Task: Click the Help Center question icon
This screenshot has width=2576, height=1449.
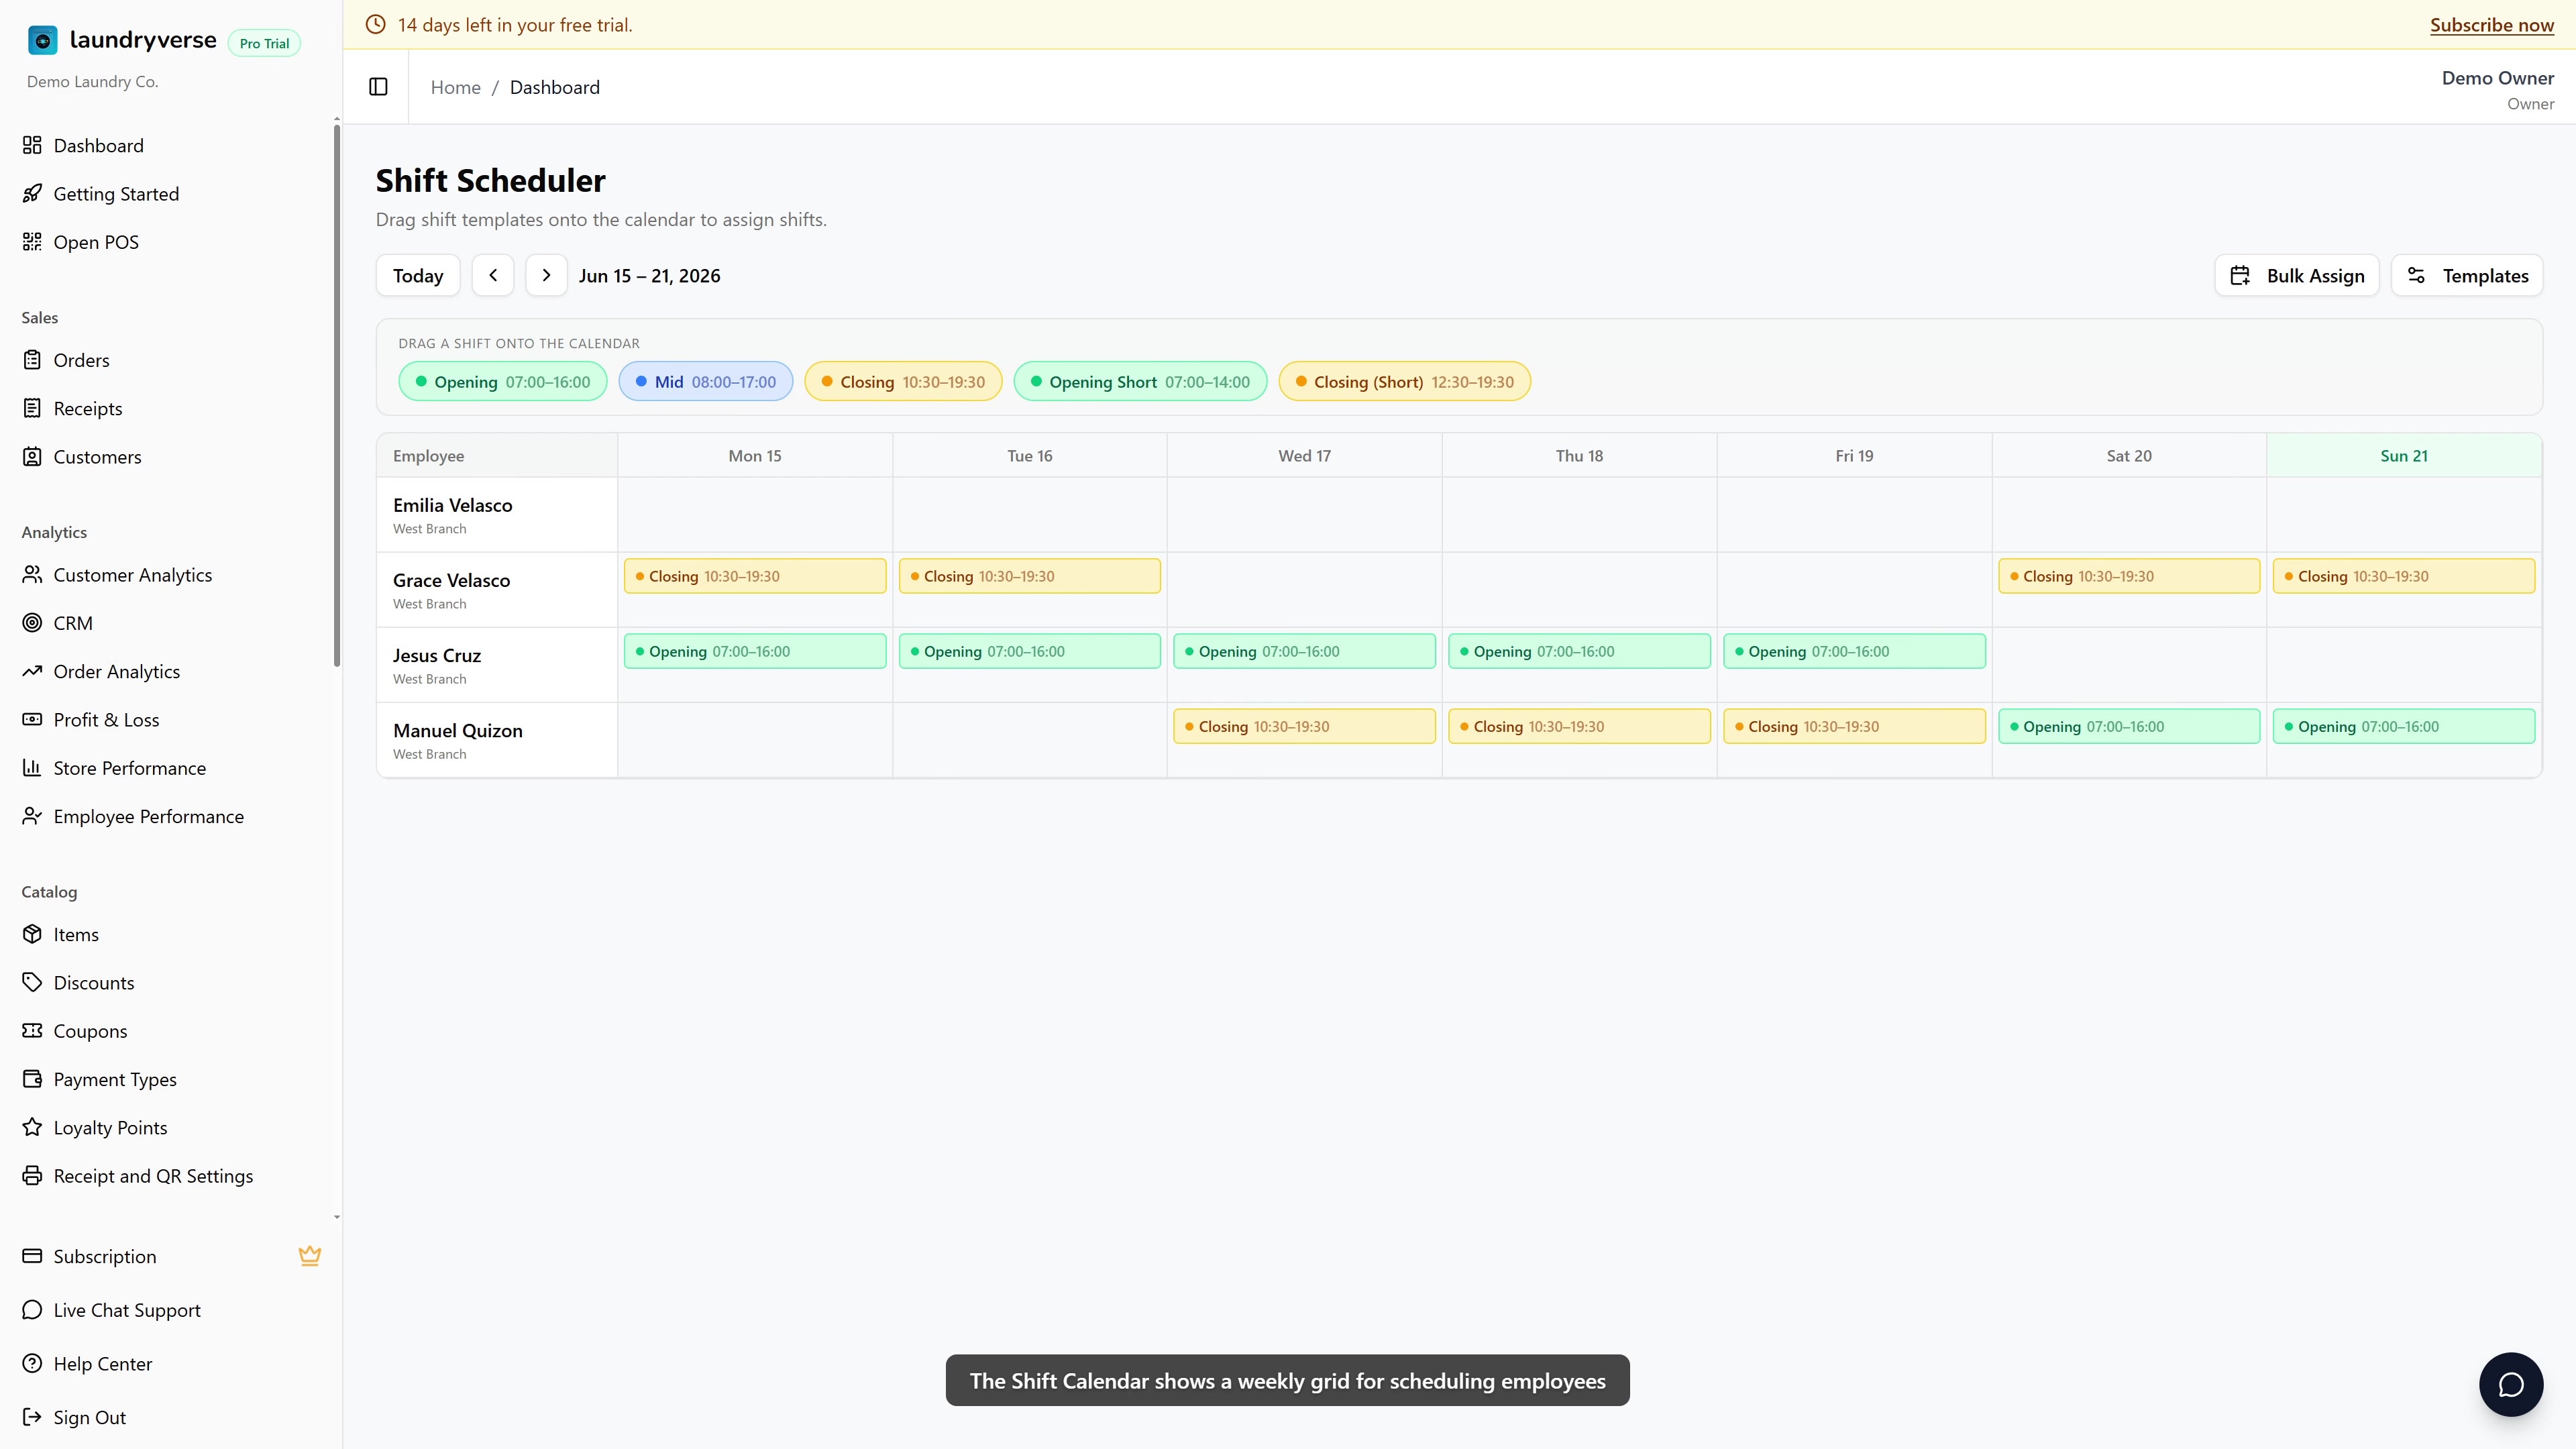Action: pyautogui.click(x=32, y=1364)
